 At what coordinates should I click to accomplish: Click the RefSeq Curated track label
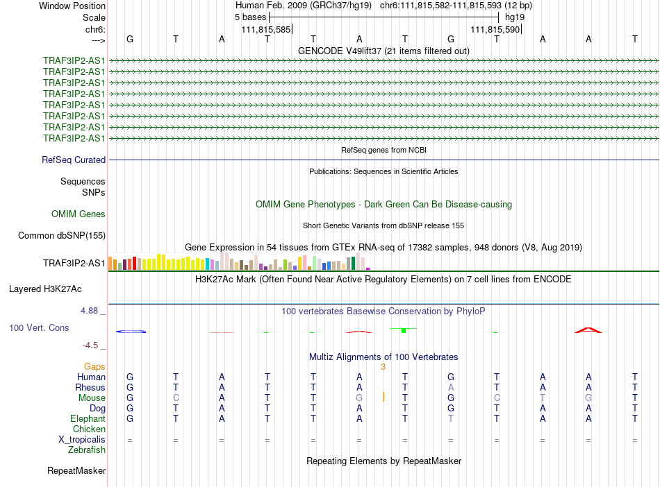74,160
